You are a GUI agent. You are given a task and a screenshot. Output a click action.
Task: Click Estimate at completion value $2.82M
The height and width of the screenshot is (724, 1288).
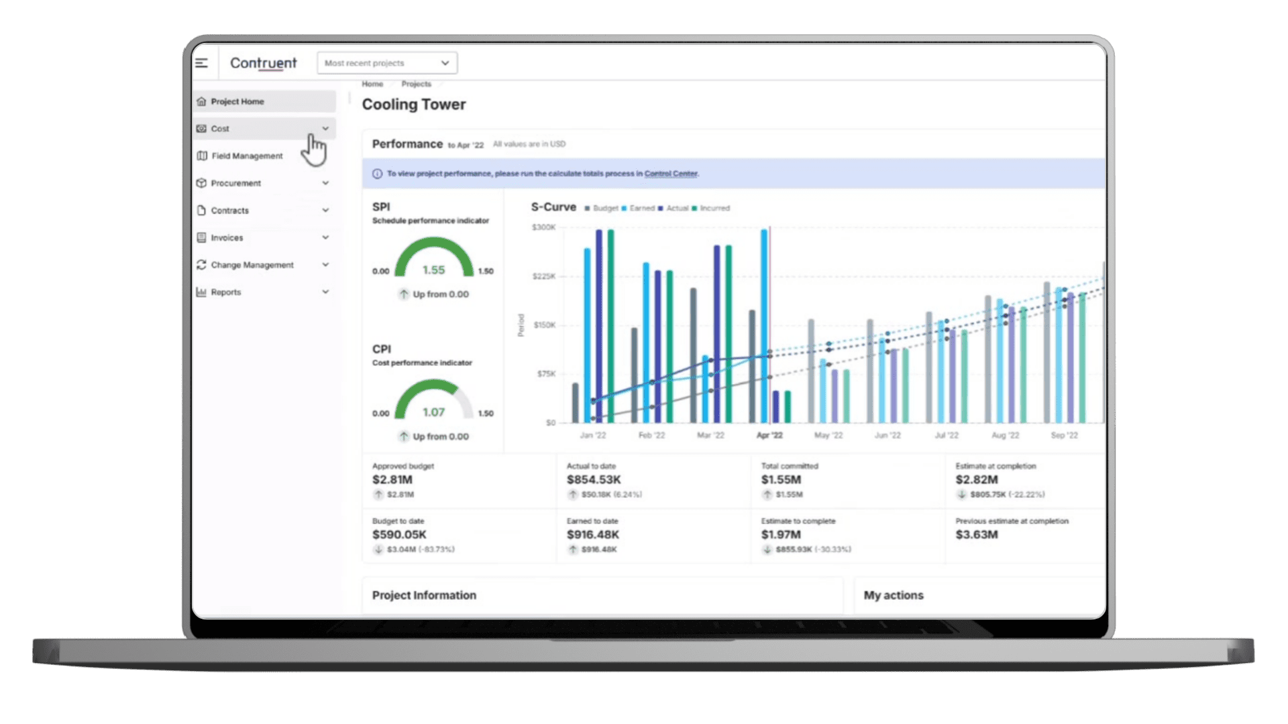(x=977, y=480)
